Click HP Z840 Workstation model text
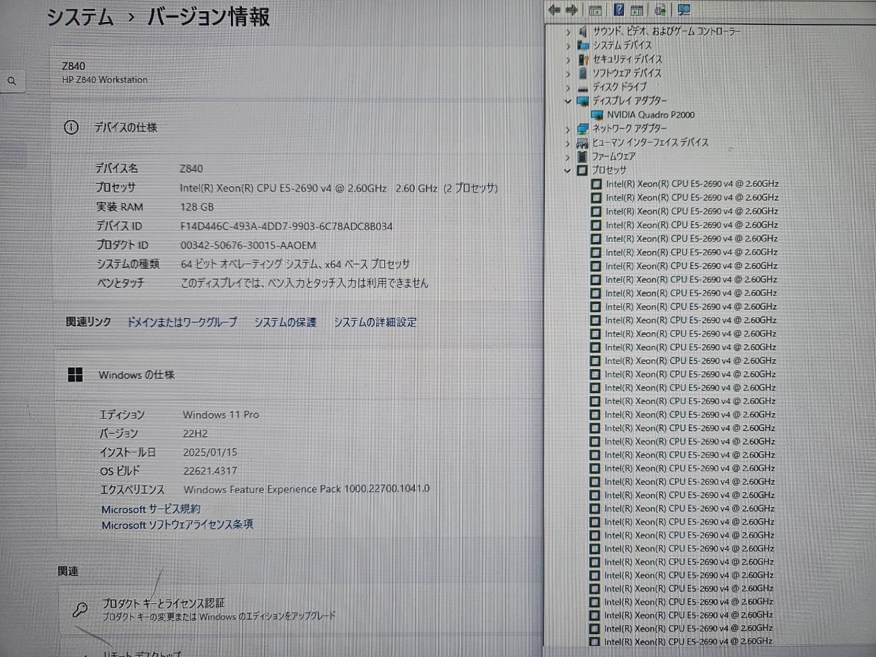Viewport: 876px width, 657px height. click(x=104, y=80)
